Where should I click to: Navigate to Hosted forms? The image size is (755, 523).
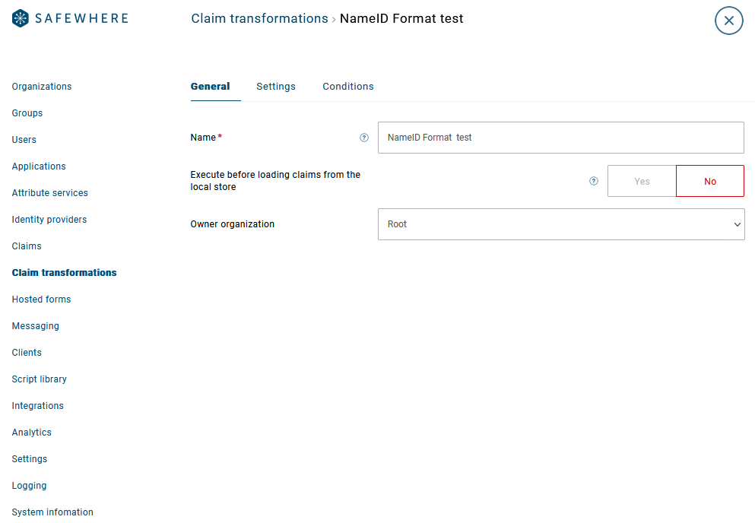[41, 300]
